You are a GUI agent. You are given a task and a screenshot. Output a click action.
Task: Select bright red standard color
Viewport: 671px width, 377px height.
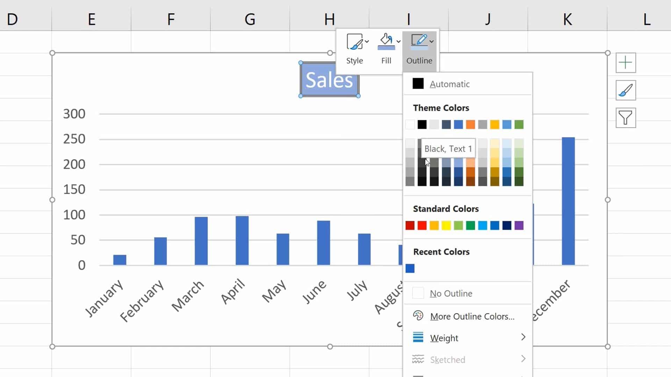(x=422, y=226)
